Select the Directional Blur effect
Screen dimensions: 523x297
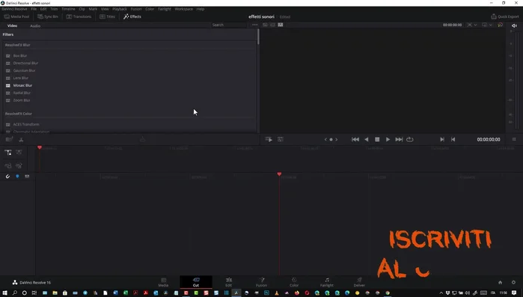[x=25, y=63]
